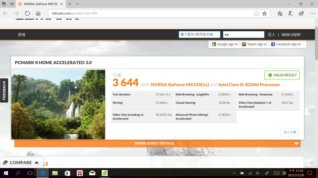Select the score 3 644 text
Viewport: 318px width, 178px height.
[x=126, y=83]
